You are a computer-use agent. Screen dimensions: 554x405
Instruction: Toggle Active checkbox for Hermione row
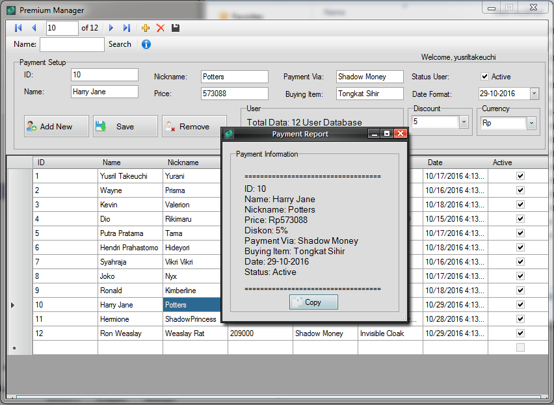pos(520,319)
